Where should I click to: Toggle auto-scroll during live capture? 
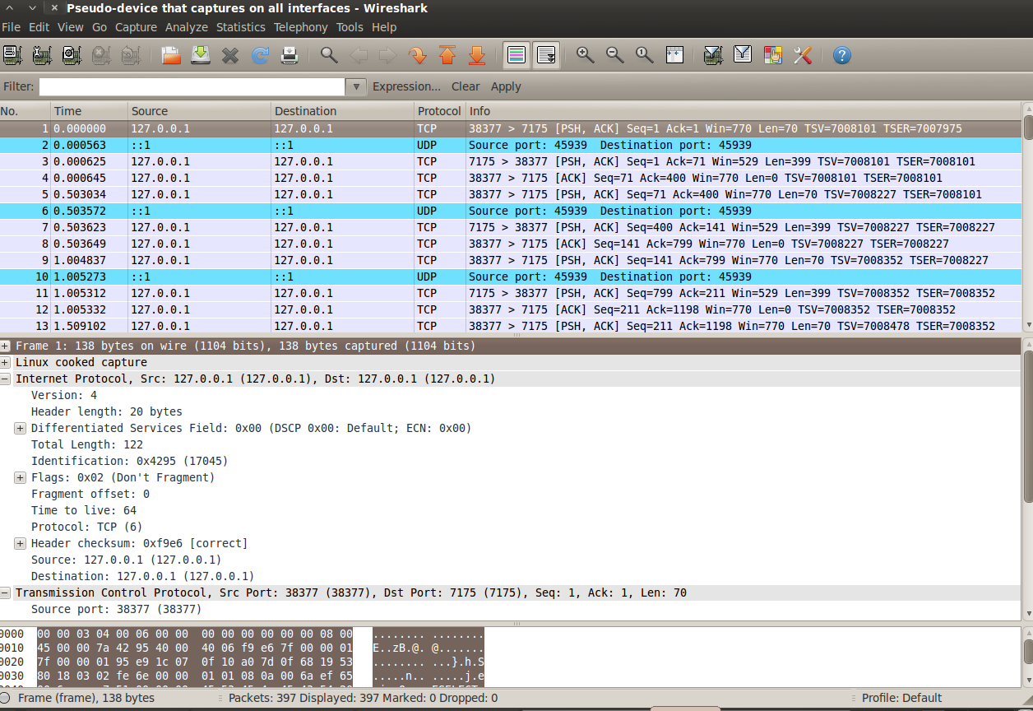pos(546,55)
